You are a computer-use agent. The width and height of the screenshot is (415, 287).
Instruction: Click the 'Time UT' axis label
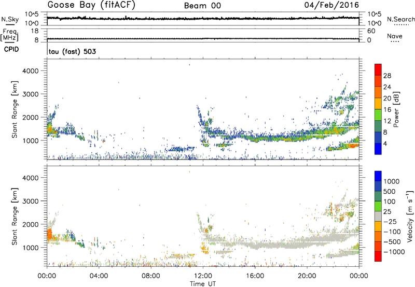(x=203, y=284)
